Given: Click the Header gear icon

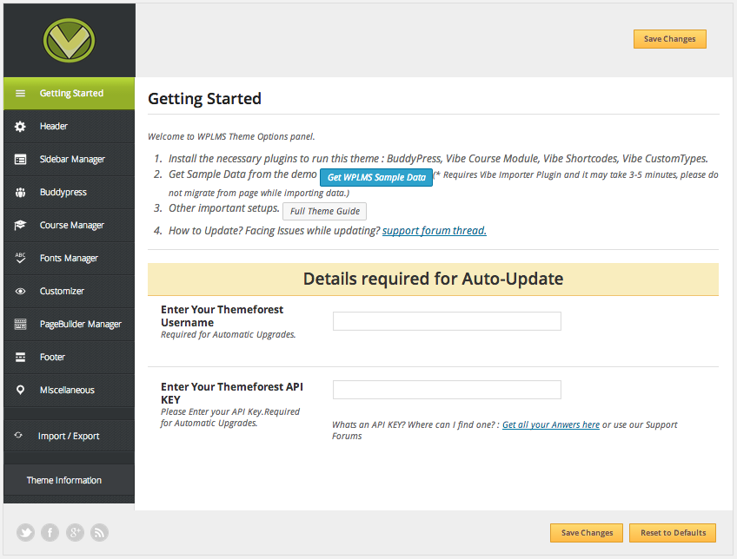Looking at the screenshot, I should (20, 126).
